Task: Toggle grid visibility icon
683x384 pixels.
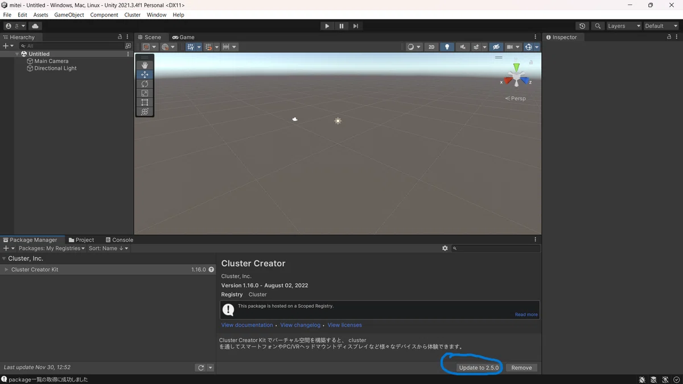Action: point(191,47)
